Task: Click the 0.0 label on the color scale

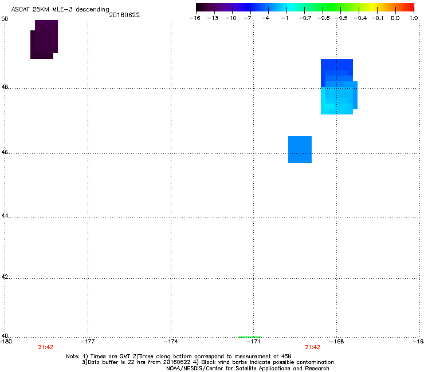Action: point(395,18)
